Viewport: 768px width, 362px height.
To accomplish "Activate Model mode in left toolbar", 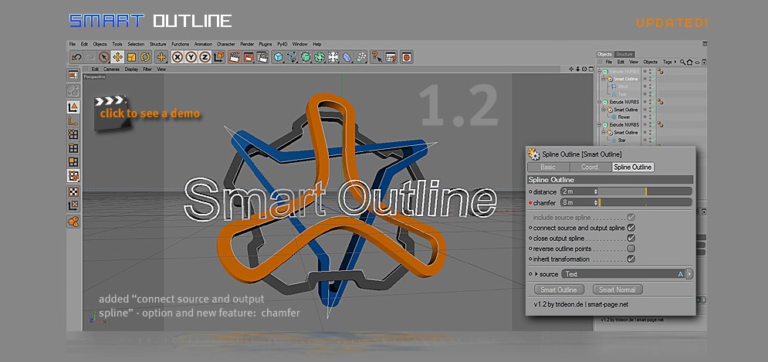I will pos(73,107).
